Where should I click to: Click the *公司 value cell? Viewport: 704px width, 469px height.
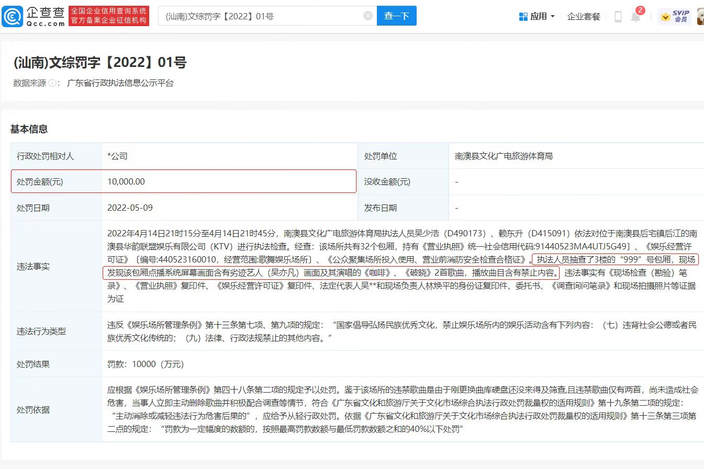click(x=229, y=156)
